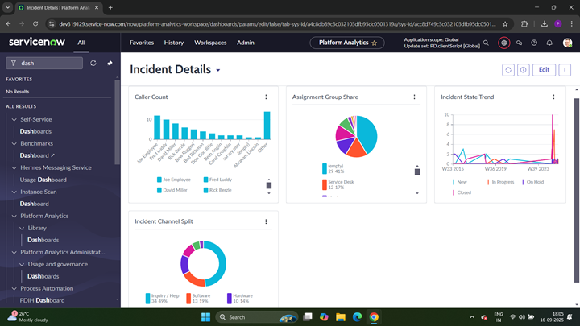
Task: Toggle David Miller legend series
Action: coord(172,190)
